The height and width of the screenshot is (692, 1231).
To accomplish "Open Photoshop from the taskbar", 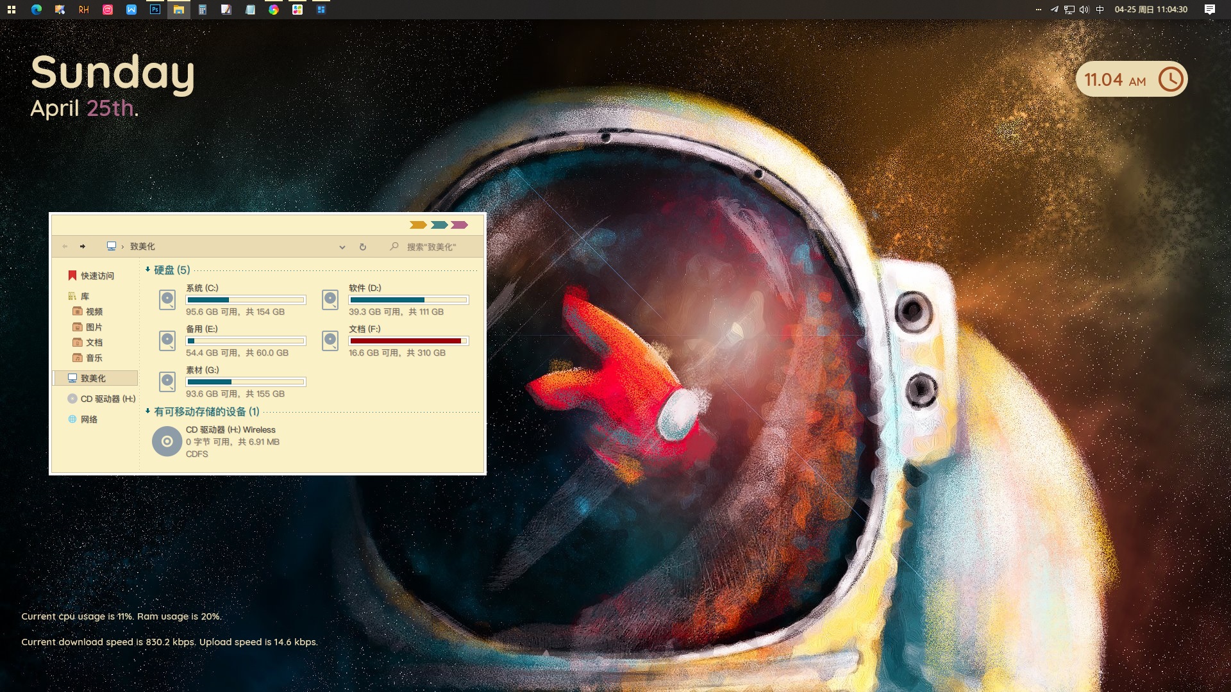I will [155, 10].
